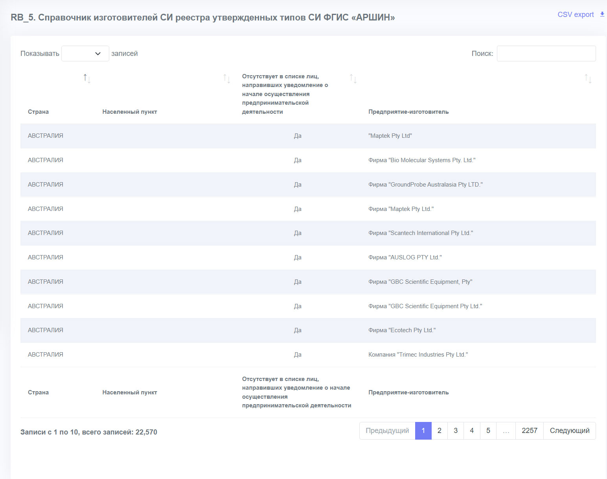Click the Населенный пункт header at the top
Viewport: 607px width, 479px height.
pos(130,112)
